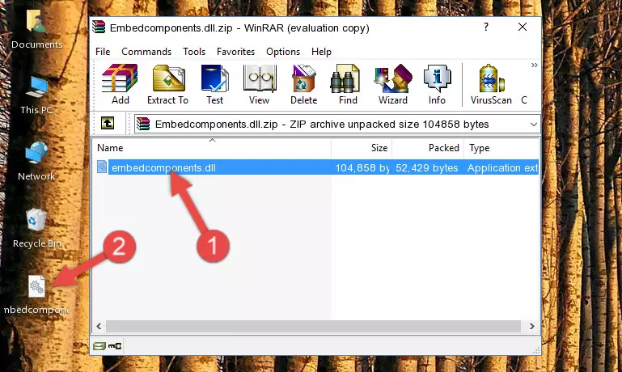622x372 pixels.
Task: Click the Application ext type cell
Action: coord(502,167)
